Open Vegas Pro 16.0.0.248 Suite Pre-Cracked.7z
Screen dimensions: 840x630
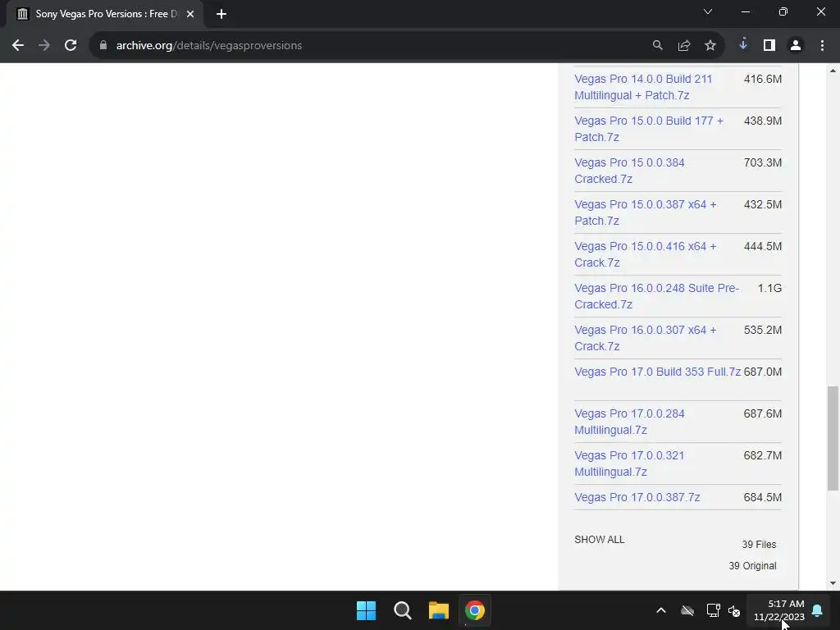(x=657, y=295)
